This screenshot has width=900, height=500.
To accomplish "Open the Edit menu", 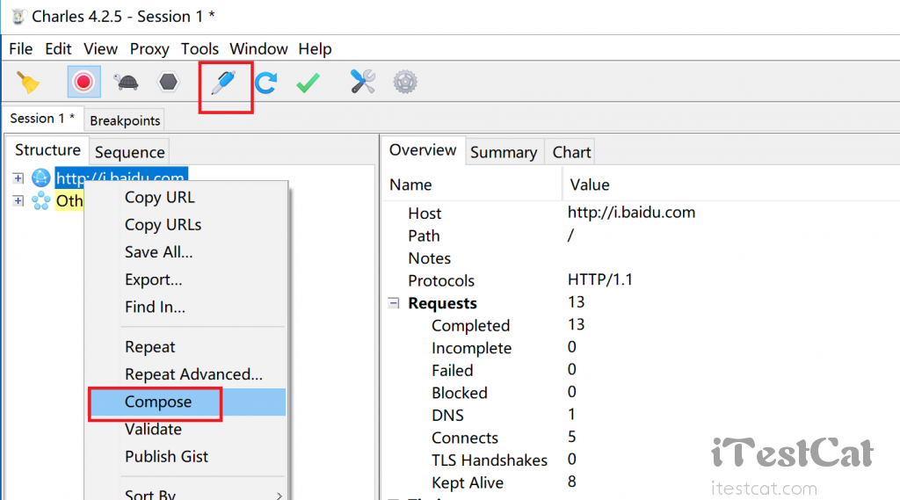I will point(59,49).
